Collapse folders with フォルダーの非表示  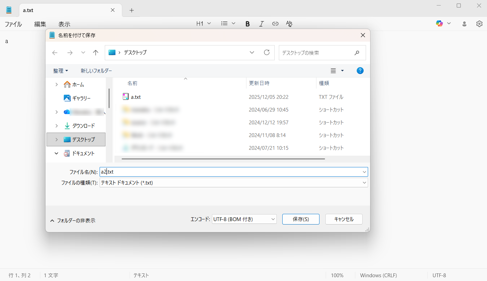coord(73,220)
